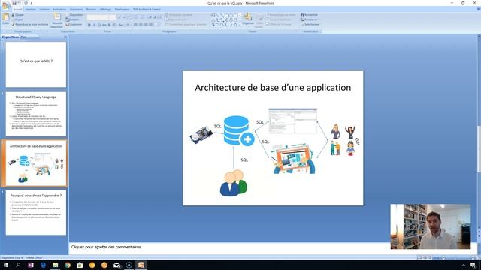Viewport: 481px width, 270px height.
Task: Click slide title 'Architecture de base d'une application'
Action: click(273, 88)
